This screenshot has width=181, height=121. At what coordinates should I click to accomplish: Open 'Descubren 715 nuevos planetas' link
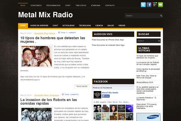pos(147,106)
